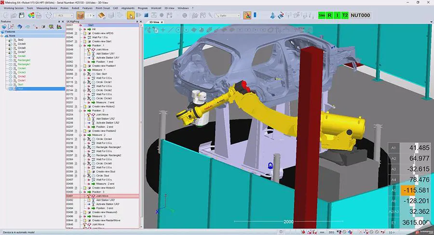Select Circle5 in the Features list
Viewport: 434px width, 235px height.
[22, 56]
